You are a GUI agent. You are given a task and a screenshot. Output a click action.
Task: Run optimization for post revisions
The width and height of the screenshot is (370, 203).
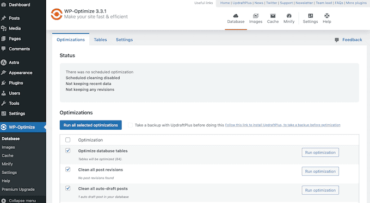pos(320,171)
